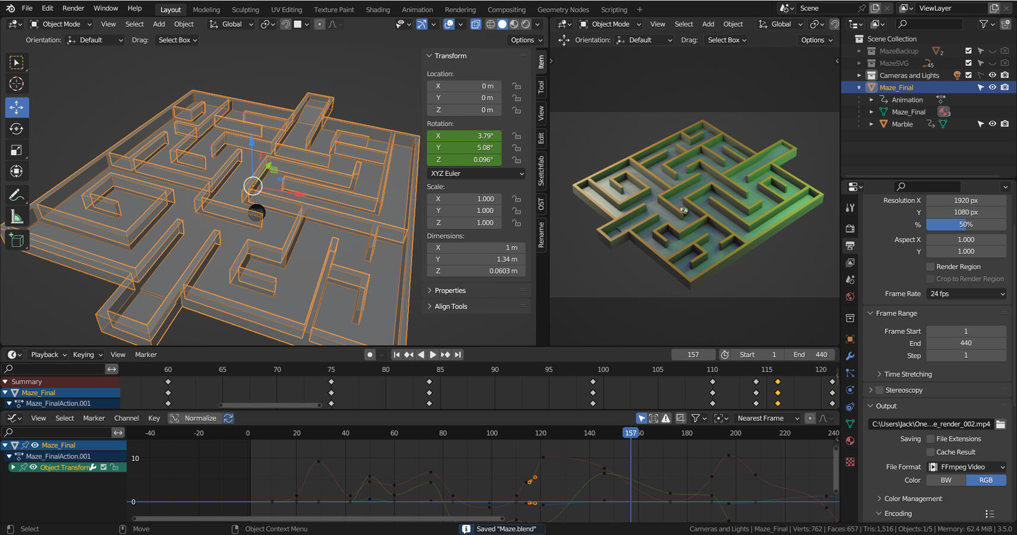
Task: Select the Measure tool
Action: pyautogui.click(x=17, y=216)
